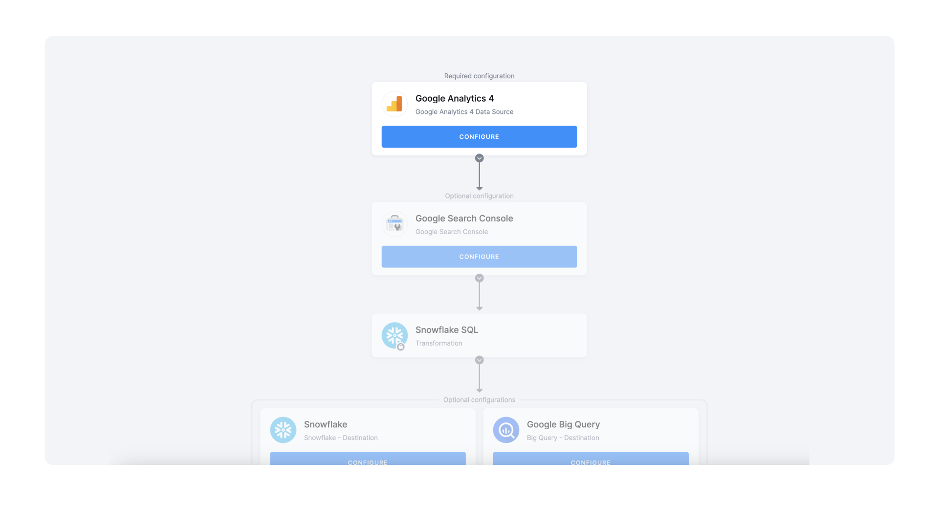The image size is (939, 528).
Task: Click the Google Big Query destination icon
Action: (x=506, y=430)
